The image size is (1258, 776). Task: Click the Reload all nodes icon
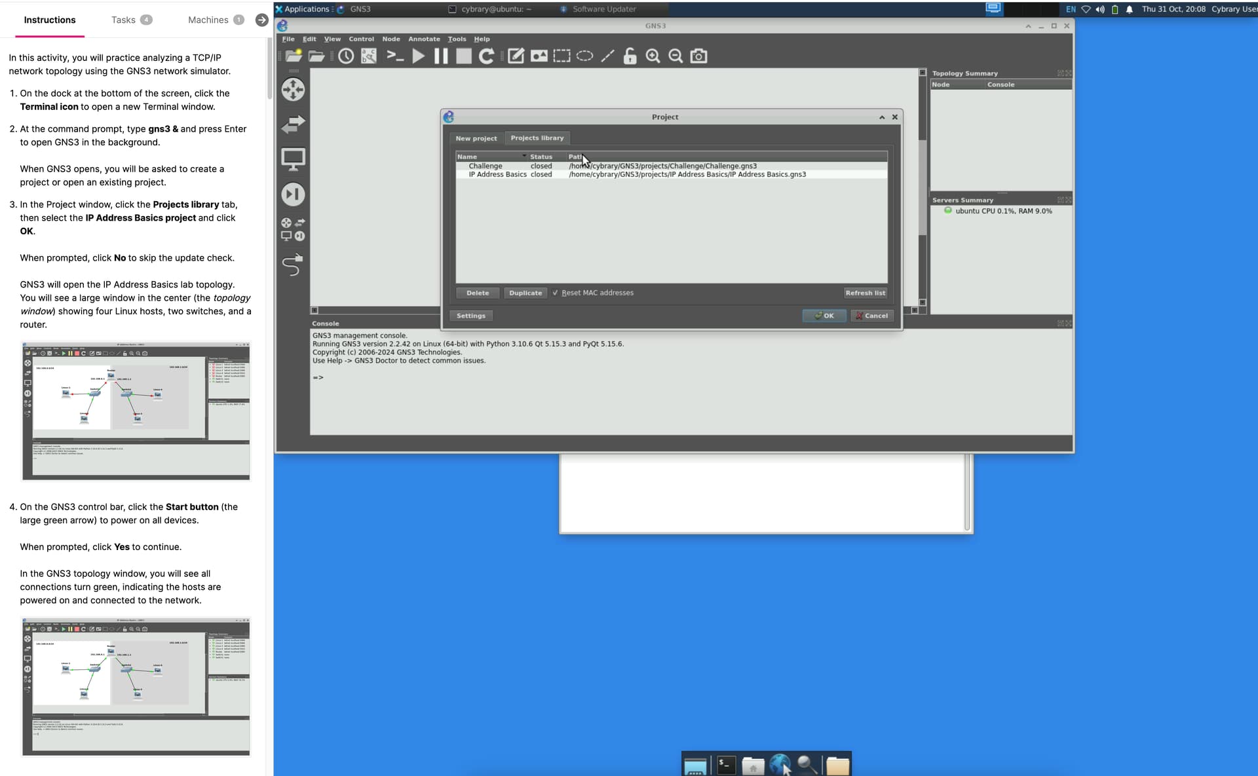[x=486, y=56]
